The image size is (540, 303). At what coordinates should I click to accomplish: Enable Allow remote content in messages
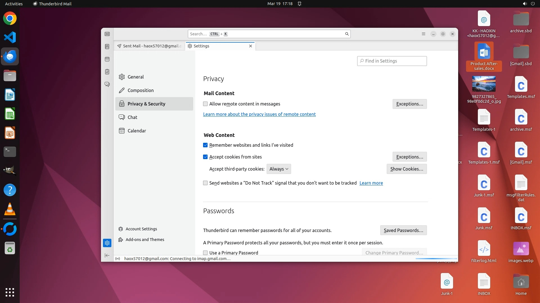pyautogui.click(x=205, y=104)
